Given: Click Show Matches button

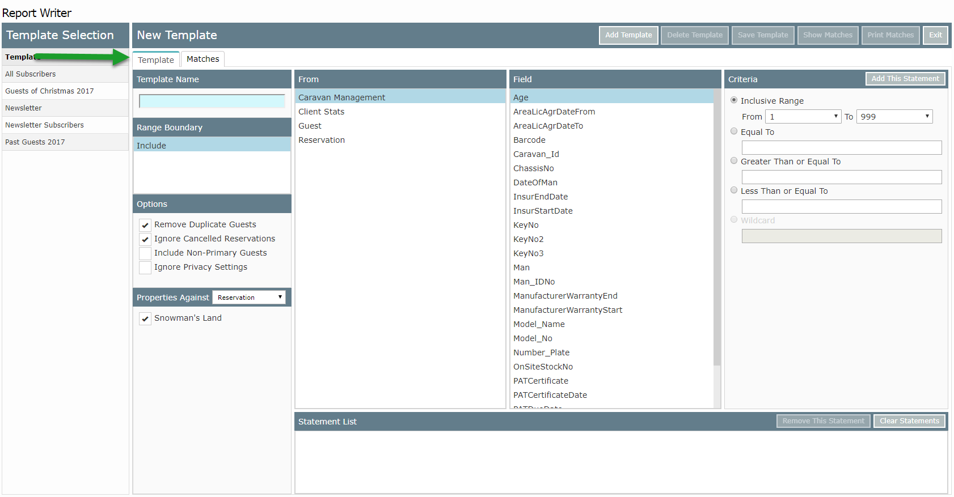Looking at the screenshot, I should (x=828, y=35).
